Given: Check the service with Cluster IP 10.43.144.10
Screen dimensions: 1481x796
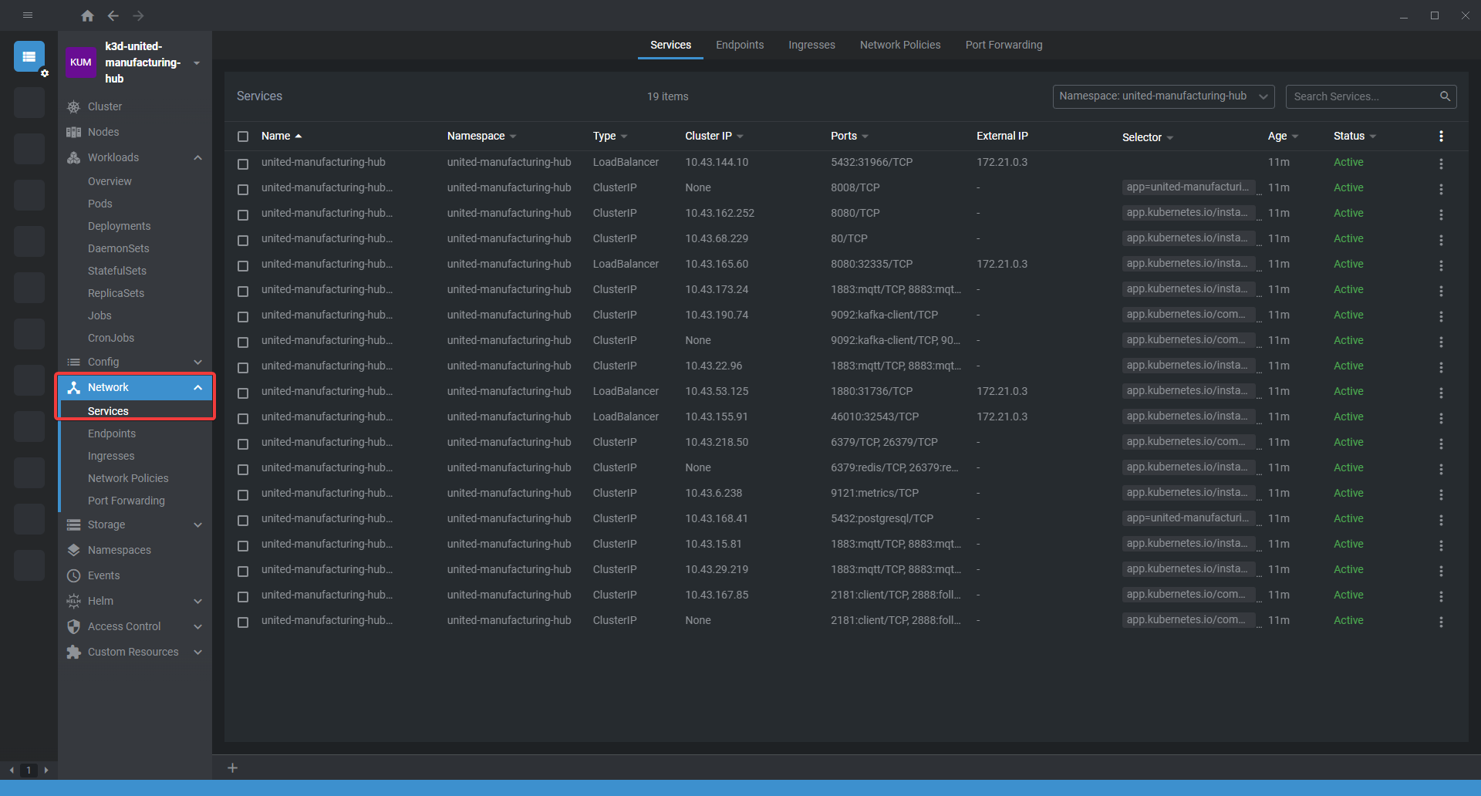Looking at the screenshot, I should [x=243, y=164].
